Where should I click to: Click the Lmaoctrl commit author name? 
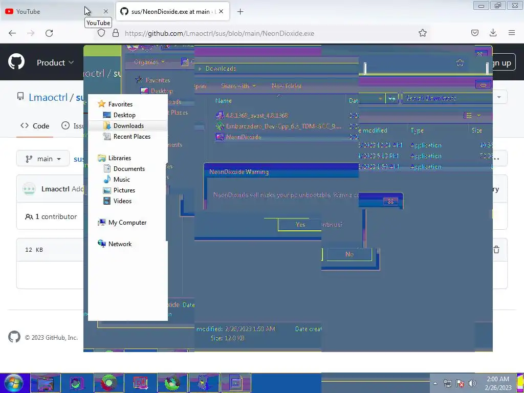[55, 189]
